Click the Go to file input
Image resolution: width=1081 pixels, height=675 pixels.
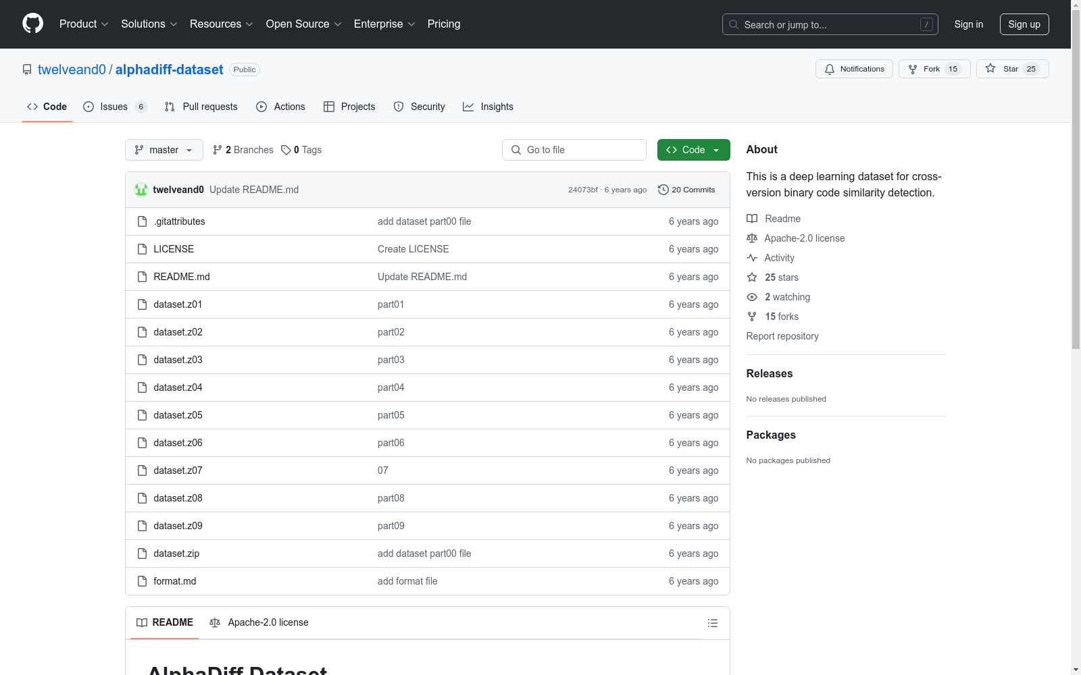[x=574, y=150]
